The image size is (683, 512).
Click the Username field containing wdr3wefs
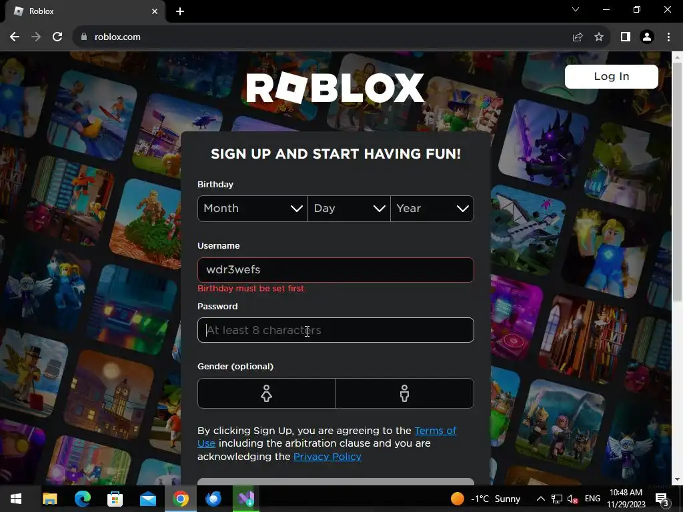click(335, 270)
